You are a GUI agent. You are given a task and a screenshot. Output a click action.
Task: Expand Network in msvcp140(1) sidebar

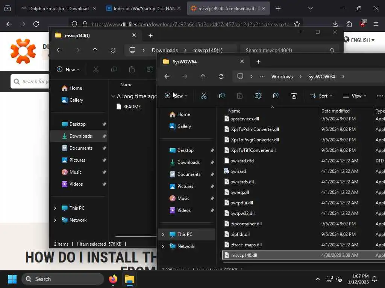tap(55, 220)
